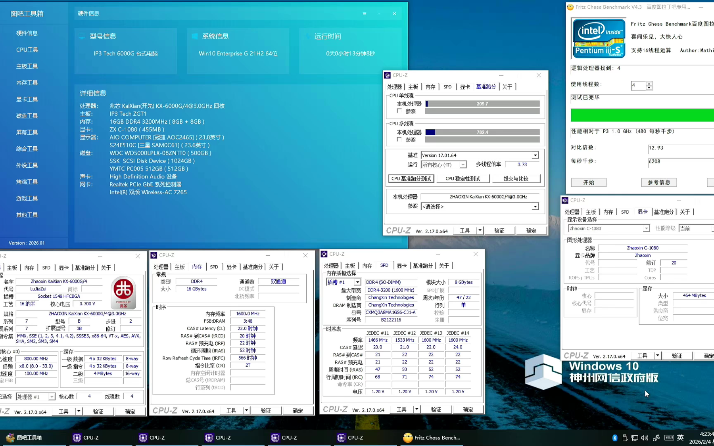The height and width of the screenshot is (446, 714).
Task: Select CPU工具 in the left sidebar
Action: pos(27,50)
